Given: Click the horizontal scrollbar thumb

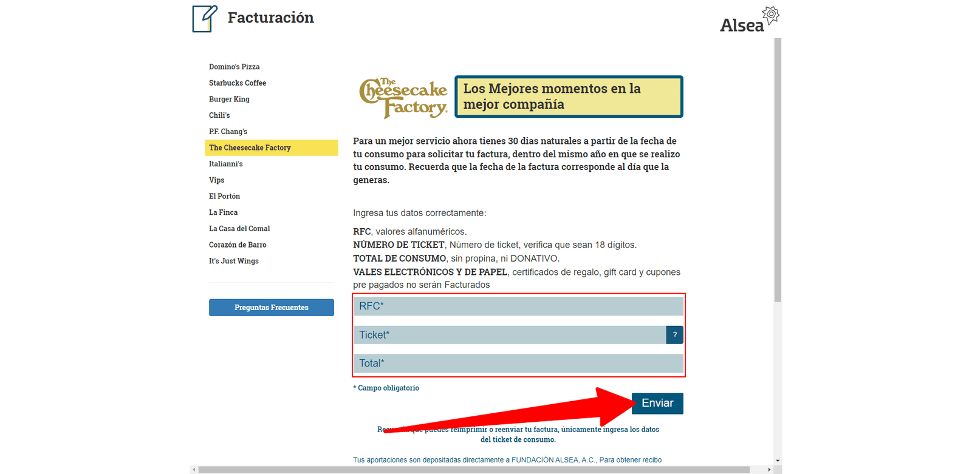Looking at the screenshot, I should pyautogui.click(x=474, y=470).
